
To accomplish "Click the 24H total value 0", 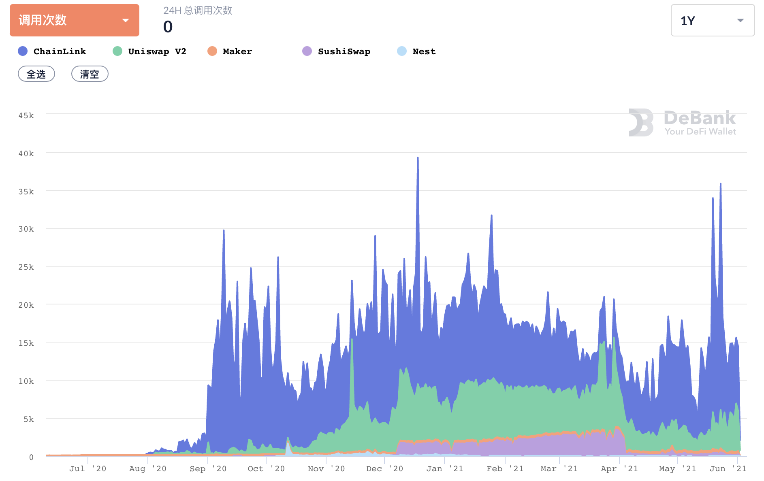I will pos(168,27).
